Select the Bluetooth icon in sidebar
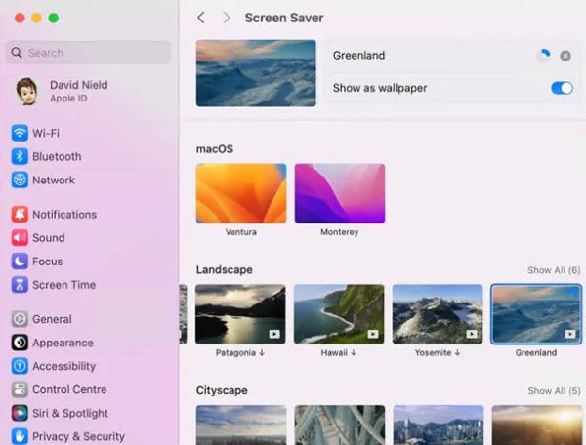Image resolution: width=586 pixels, height=445 pixels. pyautogui.click(x=20, y=156)
